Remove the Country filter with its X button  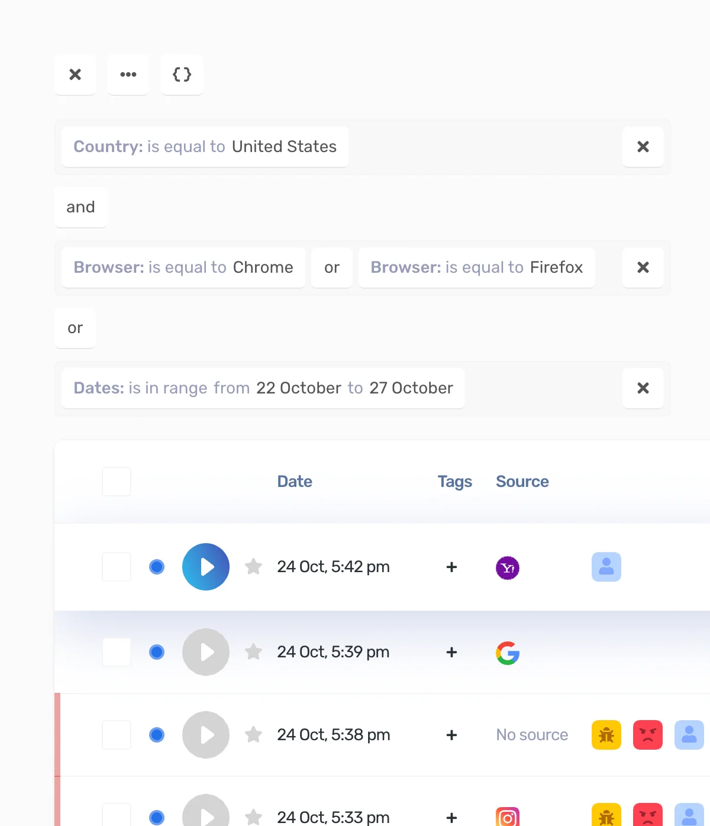point(643,147)
